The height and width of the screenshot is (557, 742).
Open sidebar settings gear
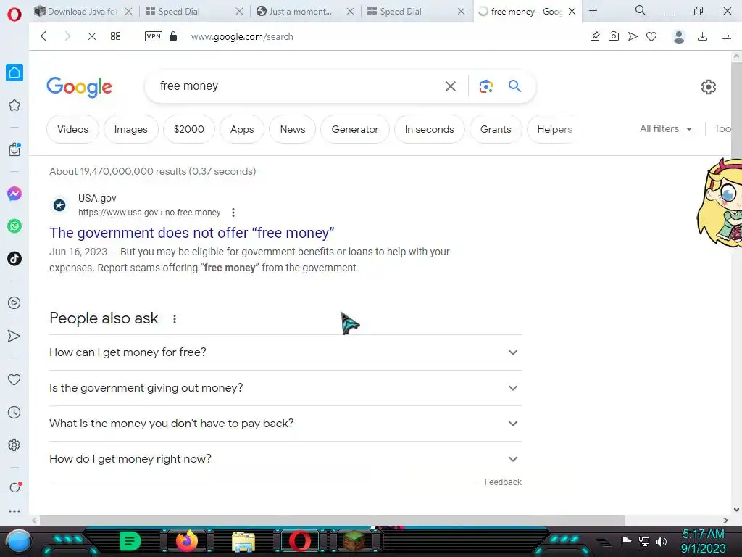coord(14,445)
